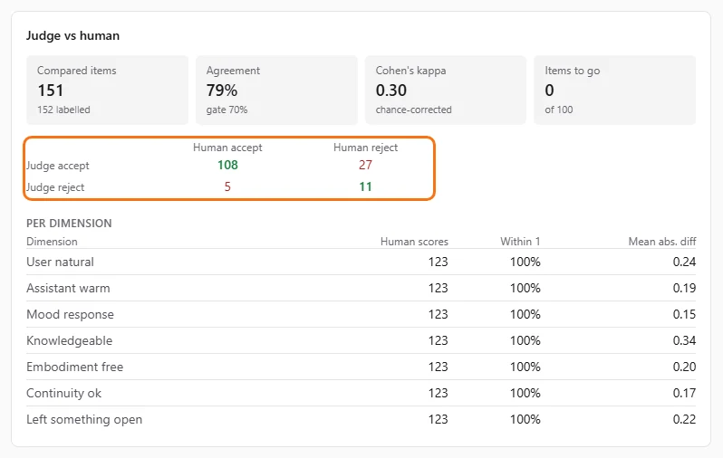Select the User natural dimension row
Image resolution: width=723 pixels, height=458 pixels.
pos(361,262)
